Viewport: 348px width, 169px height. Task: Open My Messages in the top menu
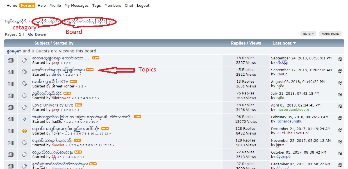(x=76, y=5)
